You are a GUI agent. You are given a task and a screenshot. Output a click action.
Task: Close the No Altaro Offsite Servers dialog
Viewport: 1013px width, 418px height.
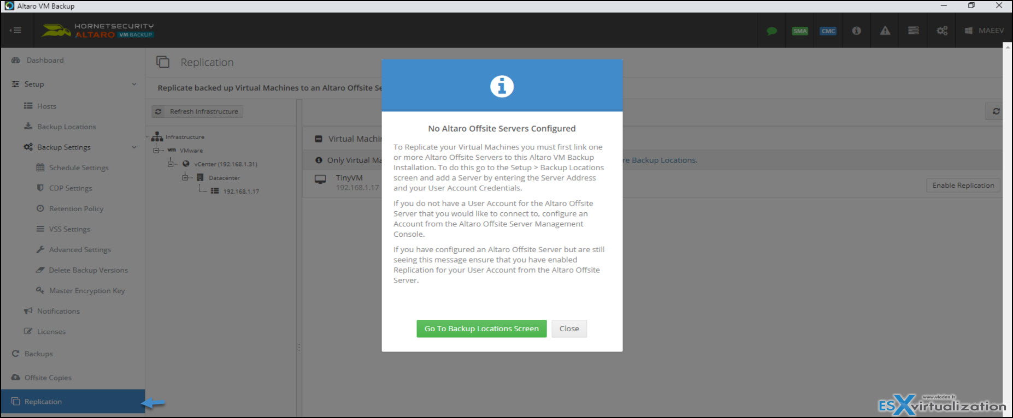[569, 329]
